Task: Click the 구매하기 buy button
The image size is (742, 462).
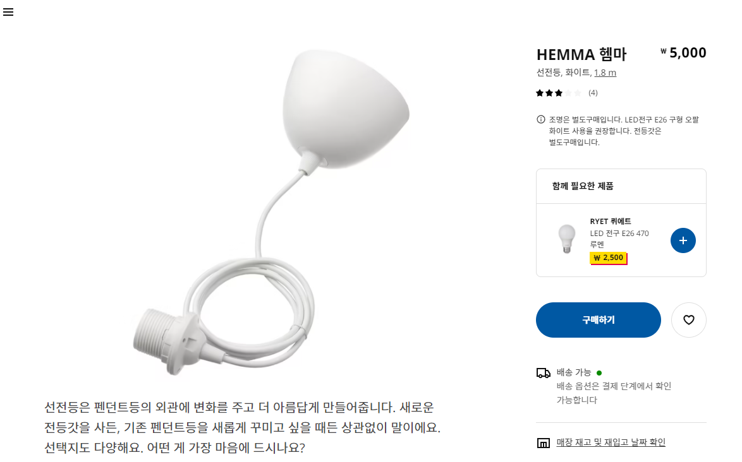Action: pyautogui.click(x=598, y=320)
